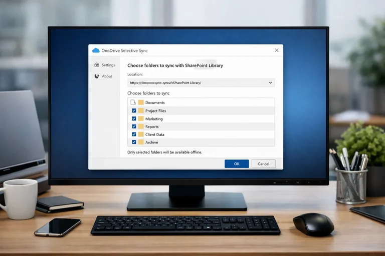Close the Selective Sync dialog
385x256 pixels.
coord(277,50)
